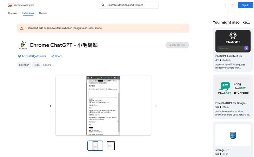Open the 'Bring chatGPT to Chrome' promo image
The image size is (254, 157).
point(233,88)
